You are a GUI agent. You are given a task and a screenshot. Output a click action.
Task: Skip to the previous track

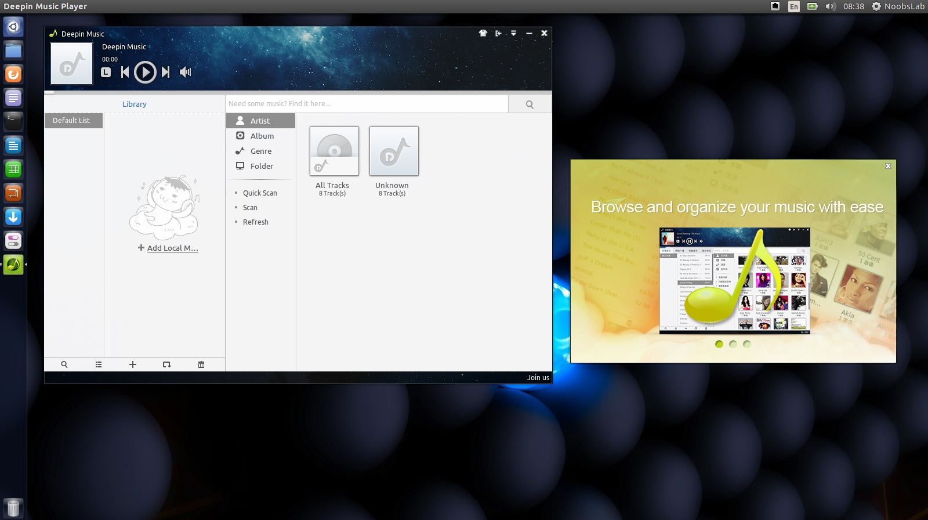[x=125, y=72]
